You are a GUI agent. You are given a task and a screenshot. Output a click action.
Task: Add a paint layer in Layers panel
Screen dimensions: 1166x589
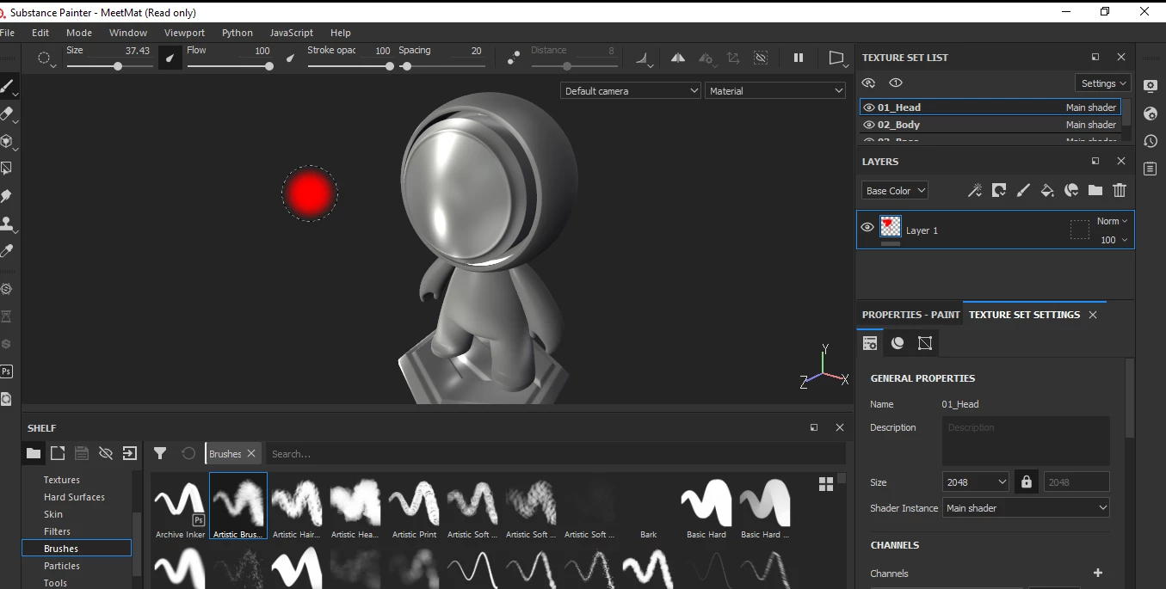[1023, 190]
